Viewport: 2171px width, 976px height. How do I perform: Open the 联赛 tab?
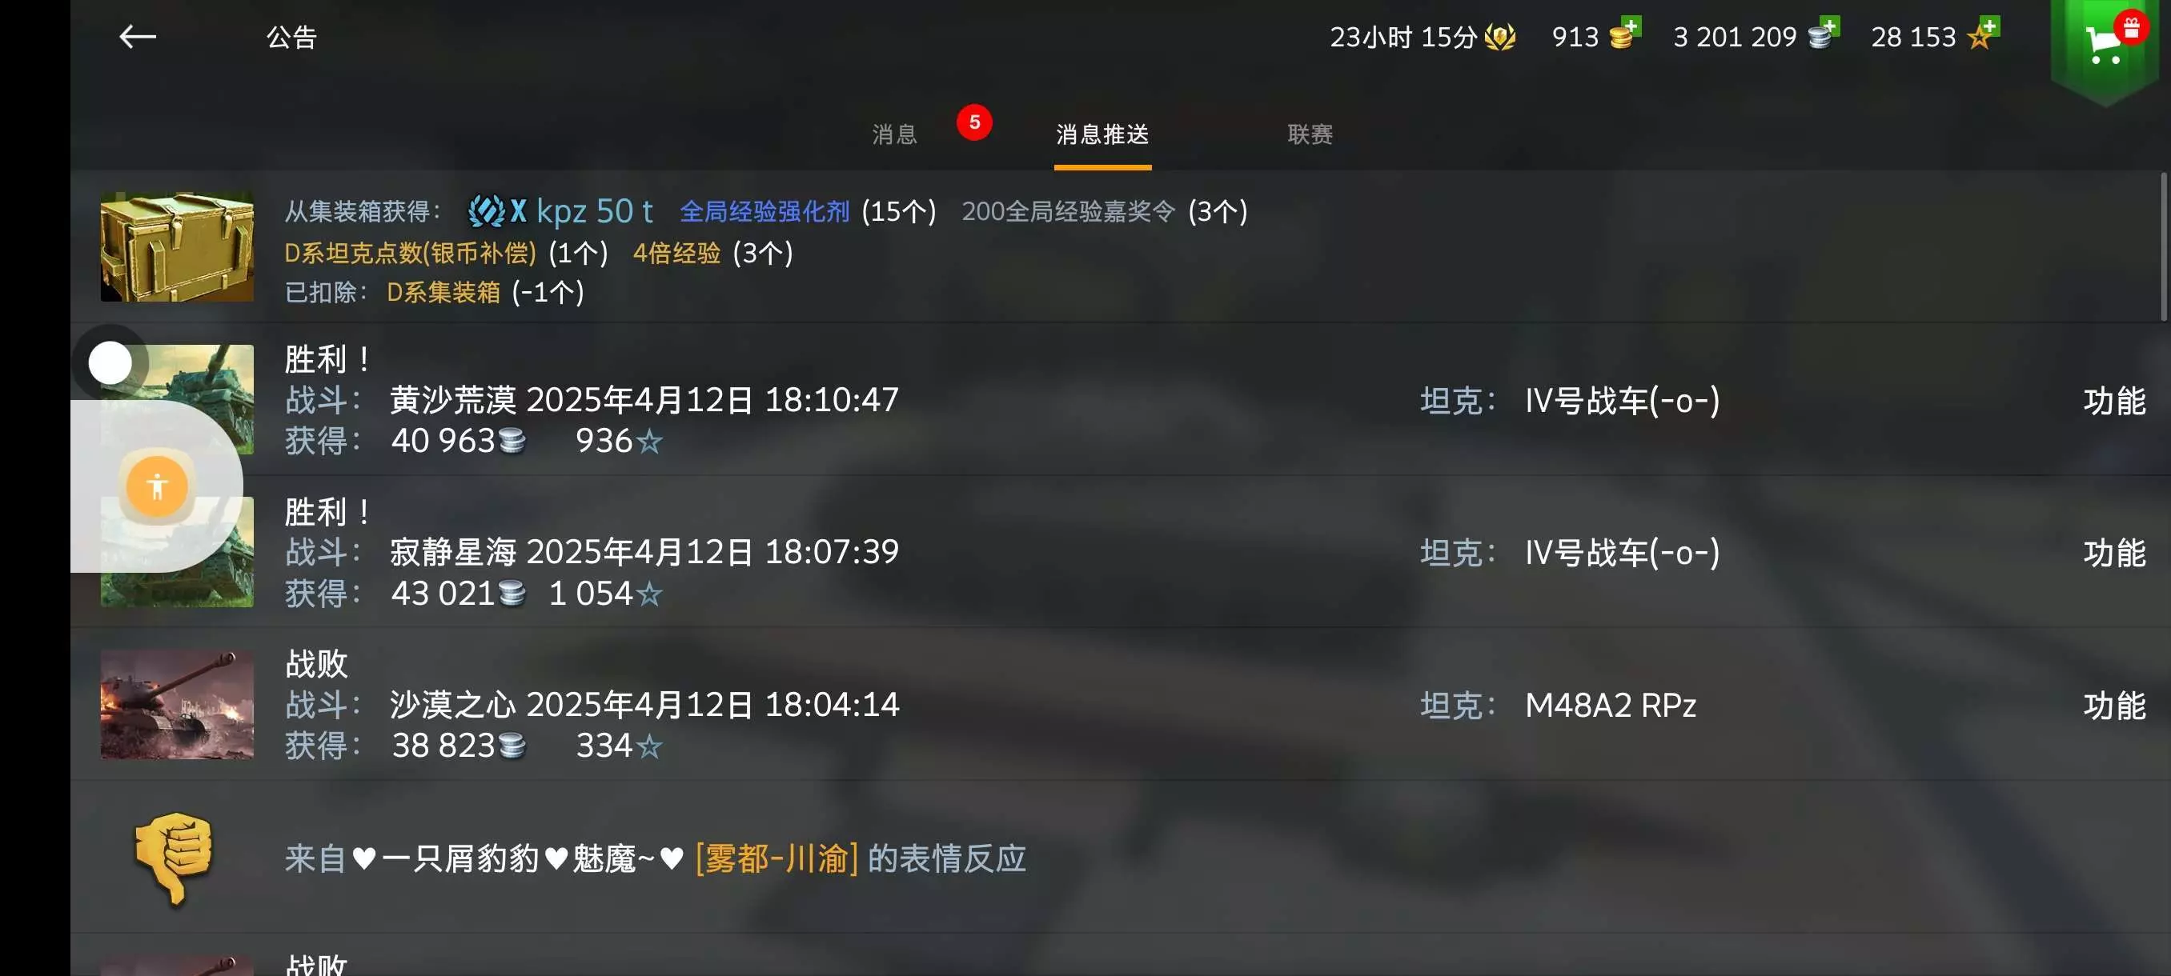click(x=1310, y=134)
